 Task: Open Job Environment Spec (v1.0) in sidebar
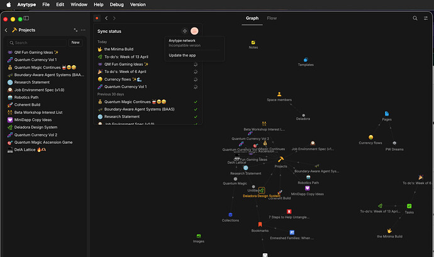46,90
